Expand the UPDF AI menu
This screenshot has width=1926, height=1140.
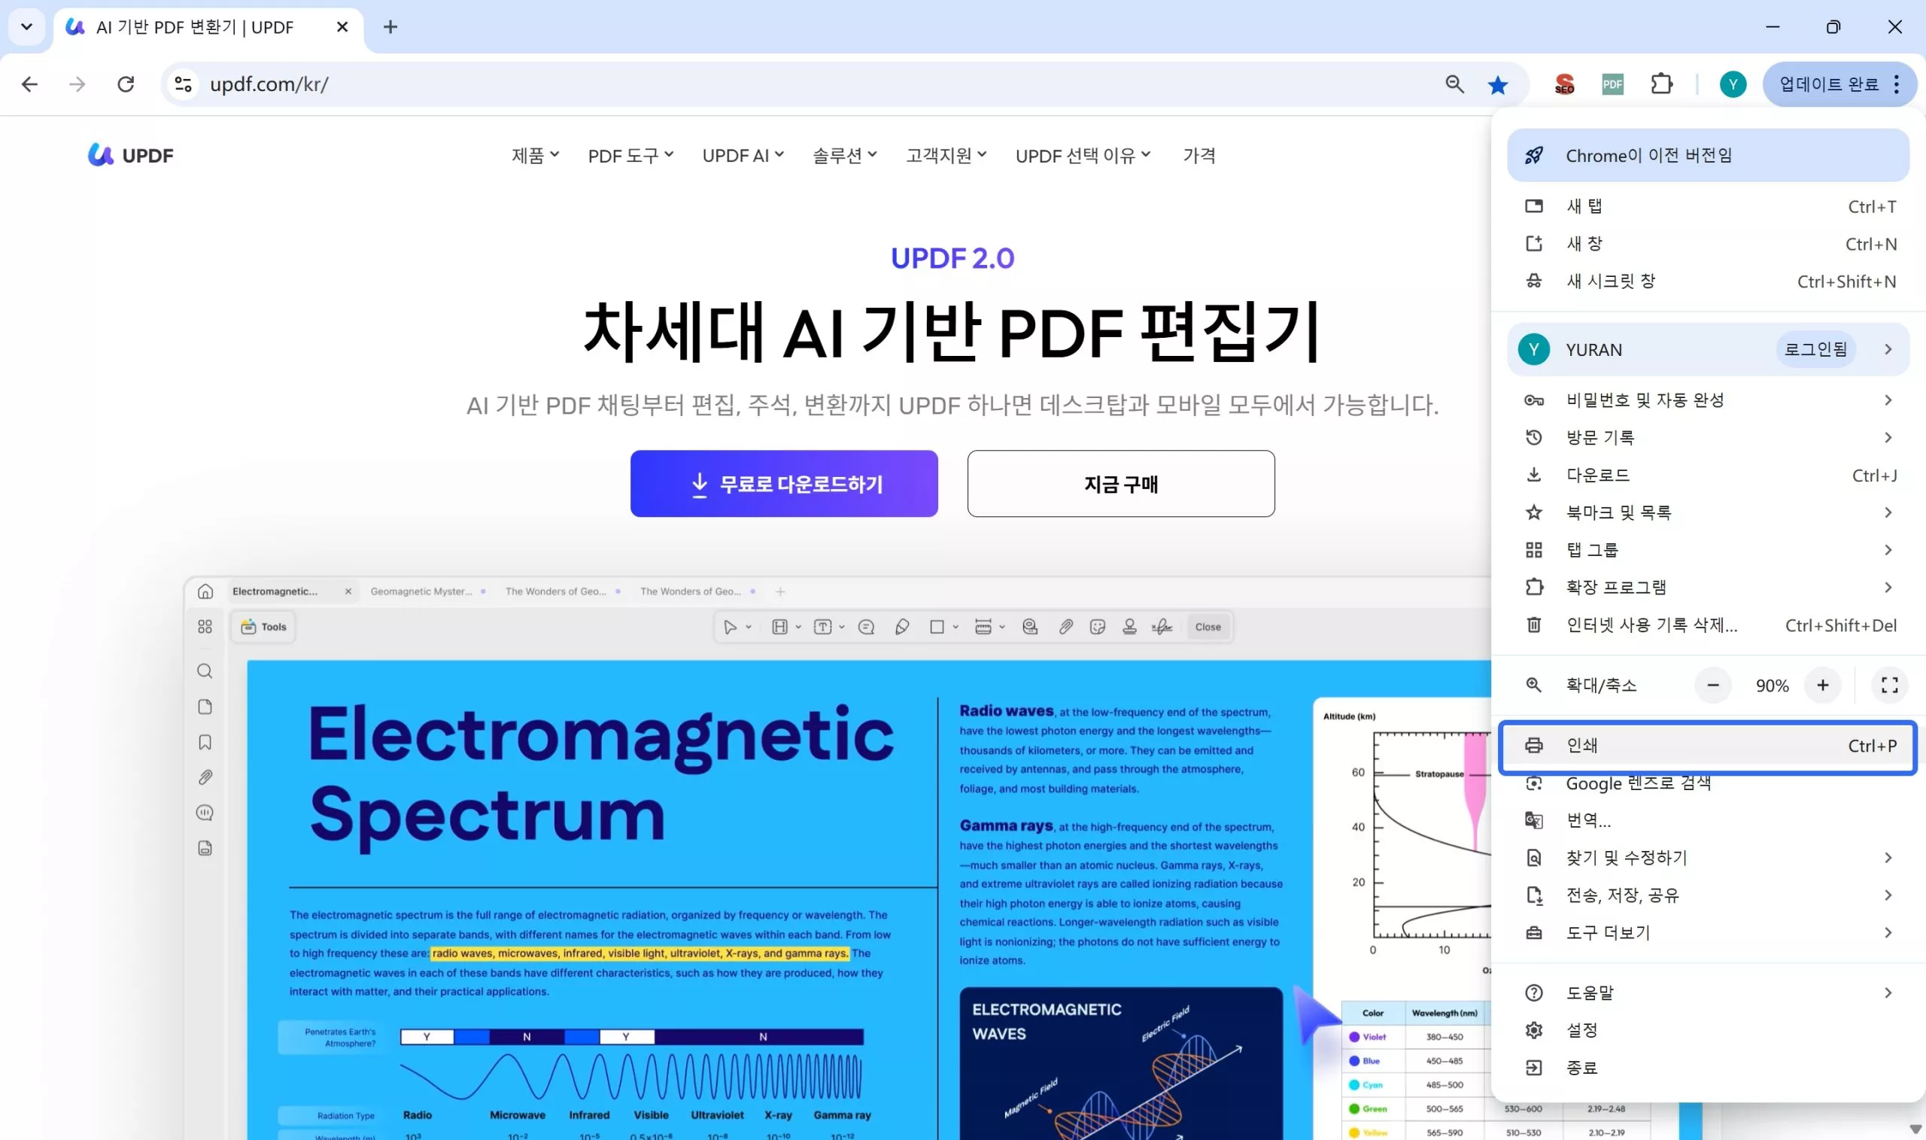point(743,155)
